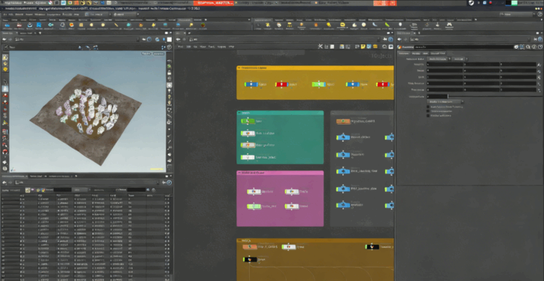The height and width of the screenshot is (281, 544).
Task: Open network editor Layout menu
Action: point(221,47)
